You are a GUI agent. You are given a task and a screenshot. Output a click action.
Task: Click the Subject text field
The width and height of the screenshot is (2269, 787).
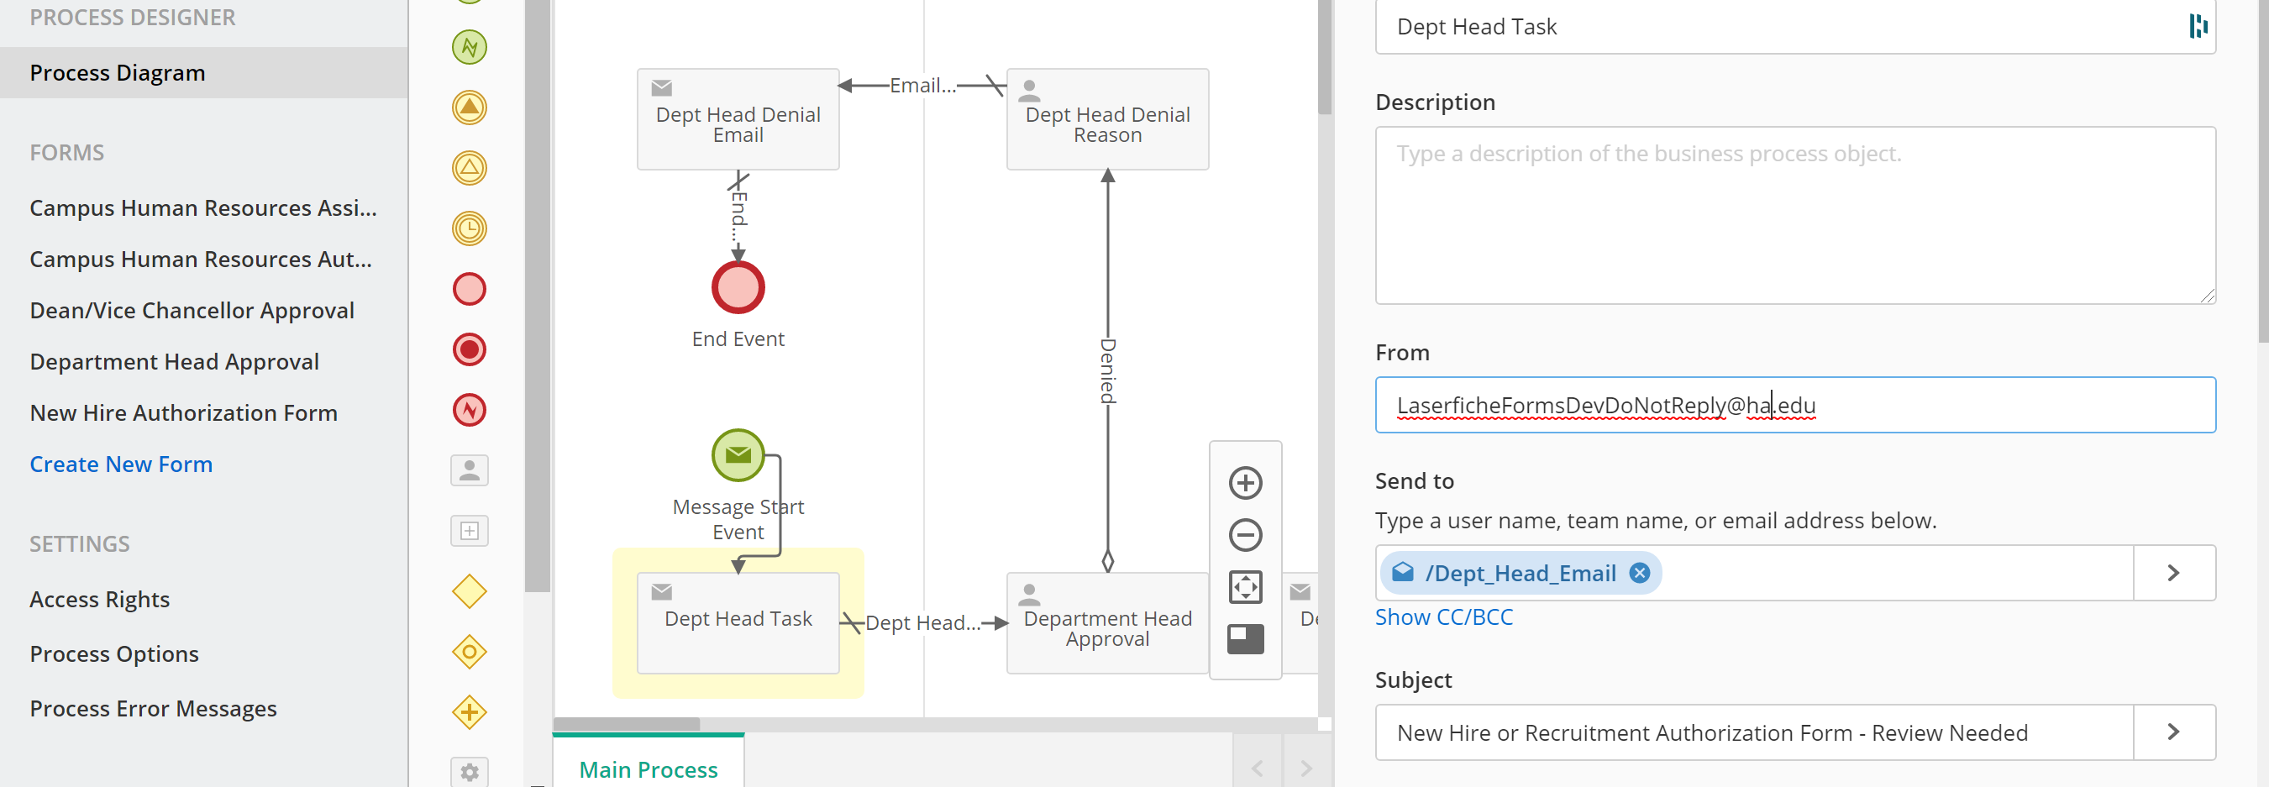click(1755, 732)
